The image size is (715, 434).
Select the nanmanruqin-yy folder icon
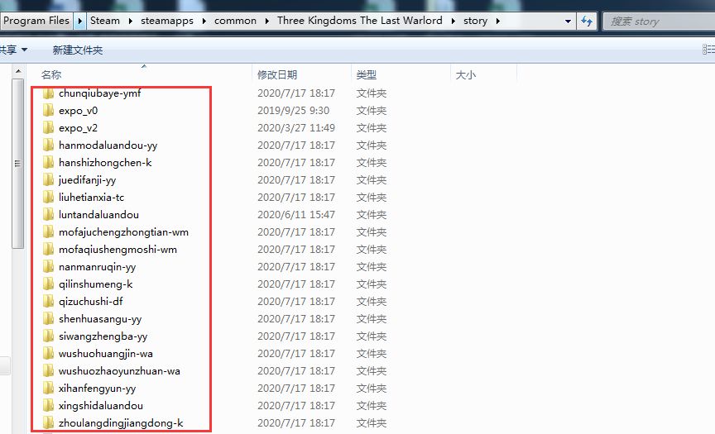click(48, 266)
